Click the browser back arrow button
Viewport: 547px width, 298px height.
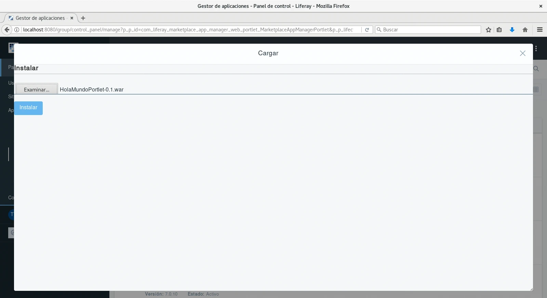(7, 30)
